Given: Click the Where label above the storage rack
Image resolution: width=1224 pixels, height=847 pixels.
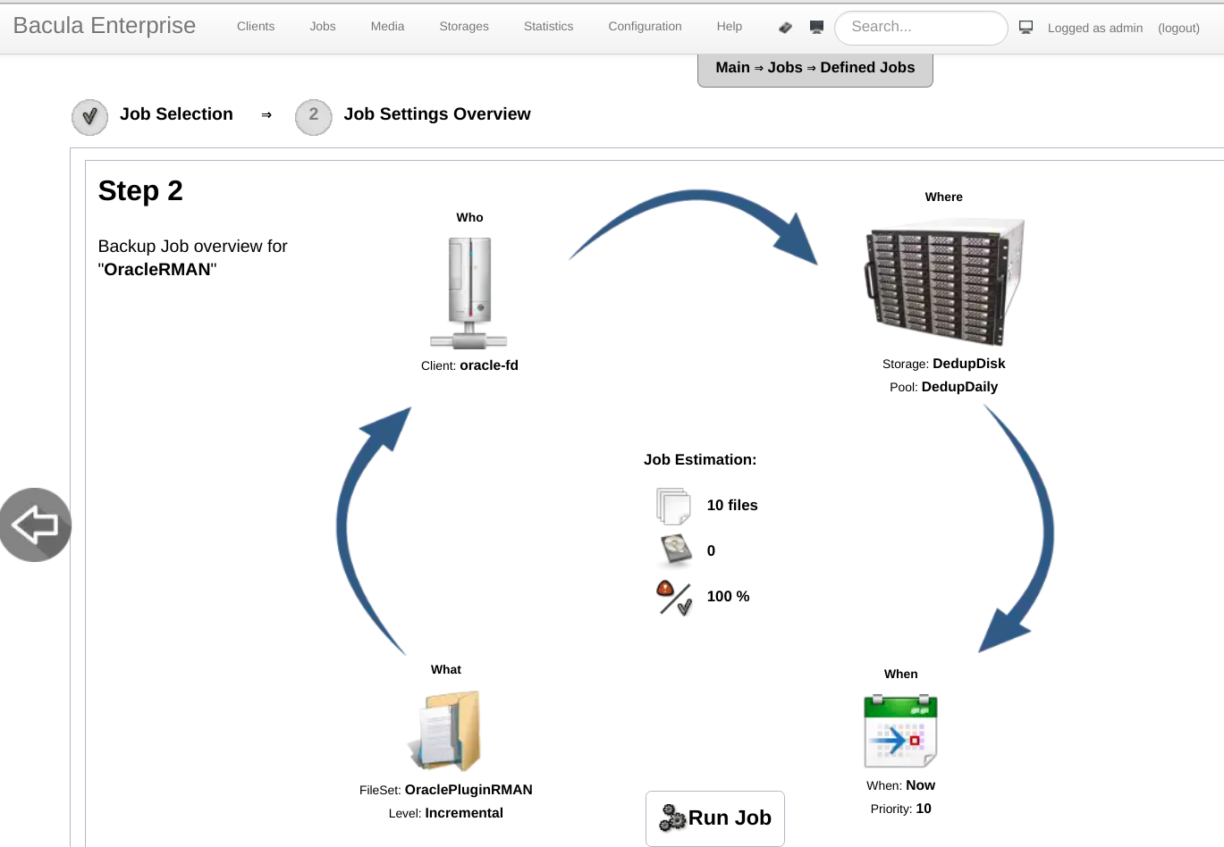Looking at the screenshot, I should [944, 197].
